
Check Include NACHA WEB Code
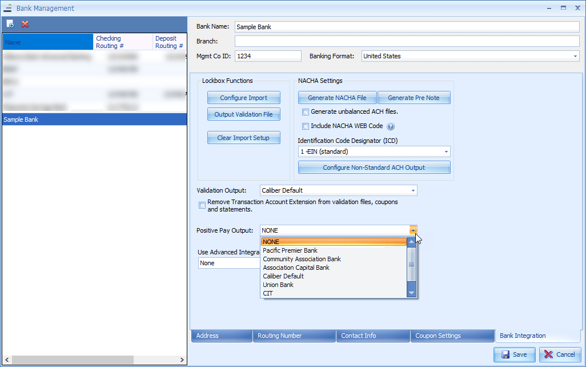click(306, 126)
